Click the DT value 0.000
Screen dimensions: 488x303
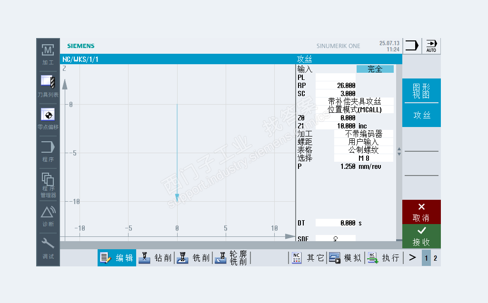[x=336, y=223]
